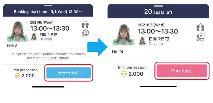Click the PT coin icon beside the Purchase button
The height and width of the screenshot is (103, 213).
coord(124,74)
